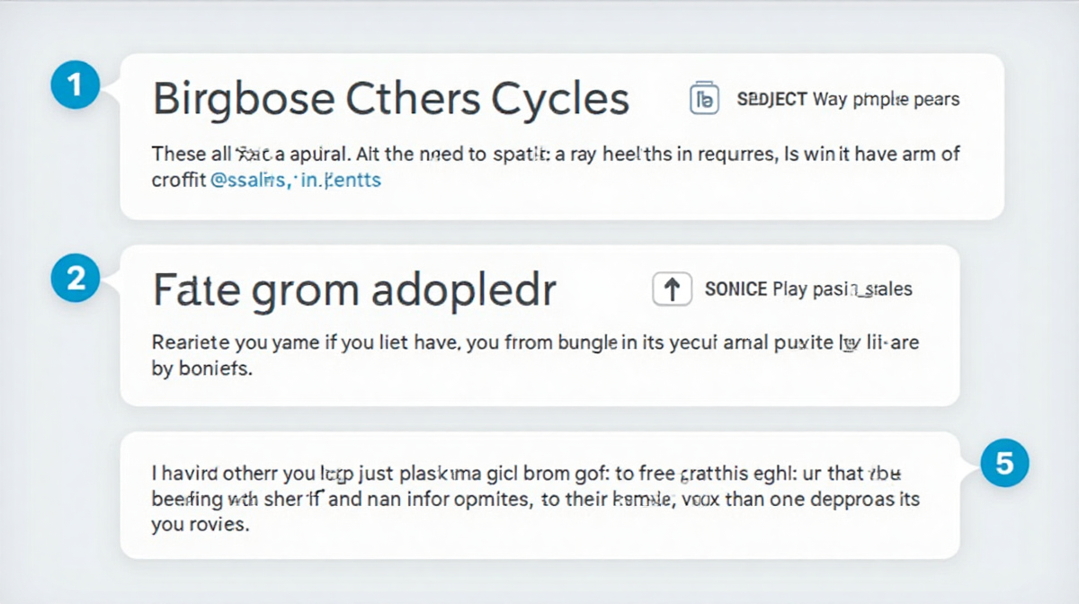Viewport: 1079px width, 604px height.
Task: Click the "Play pasi_sales" text
Action: 843,289
